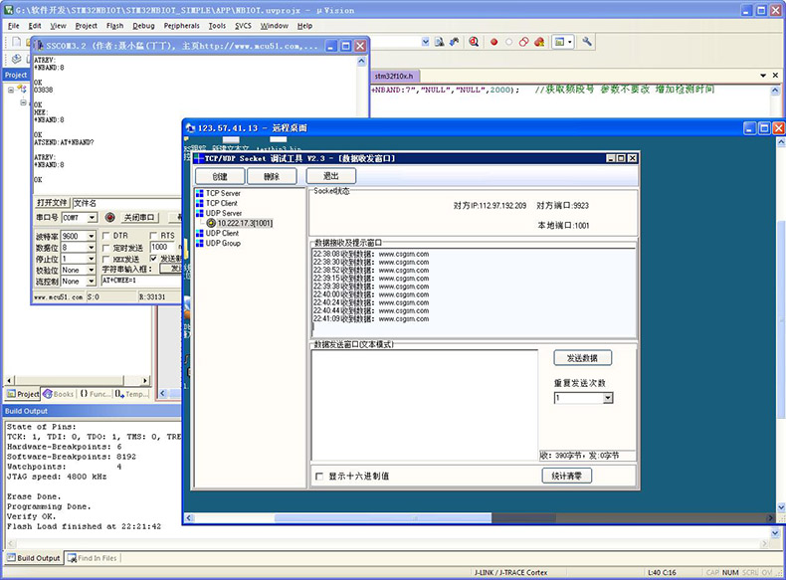786x580 pixels.
Task: Open the 校验位 None dropdown
Action: point(92,271)
